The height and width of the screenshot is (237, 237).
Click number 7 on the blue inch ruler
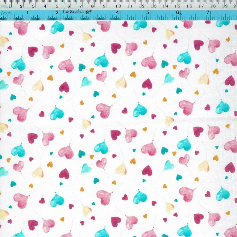point(208,12)
